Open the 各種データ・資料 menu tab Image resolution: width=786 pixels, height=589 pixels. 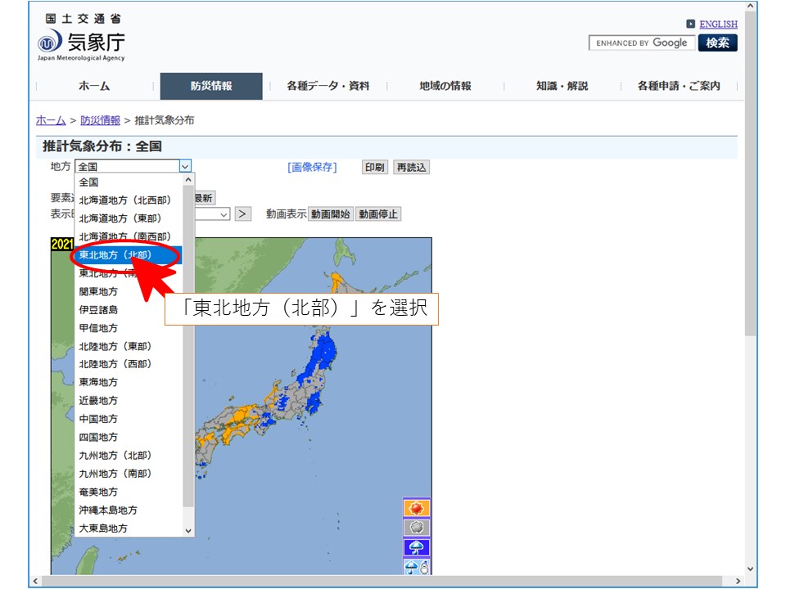coord(327,86)
